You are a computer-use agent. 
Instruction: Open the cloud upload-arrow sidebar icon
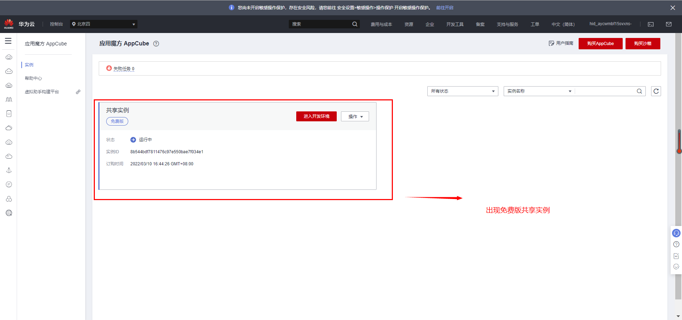click(9, 142)
